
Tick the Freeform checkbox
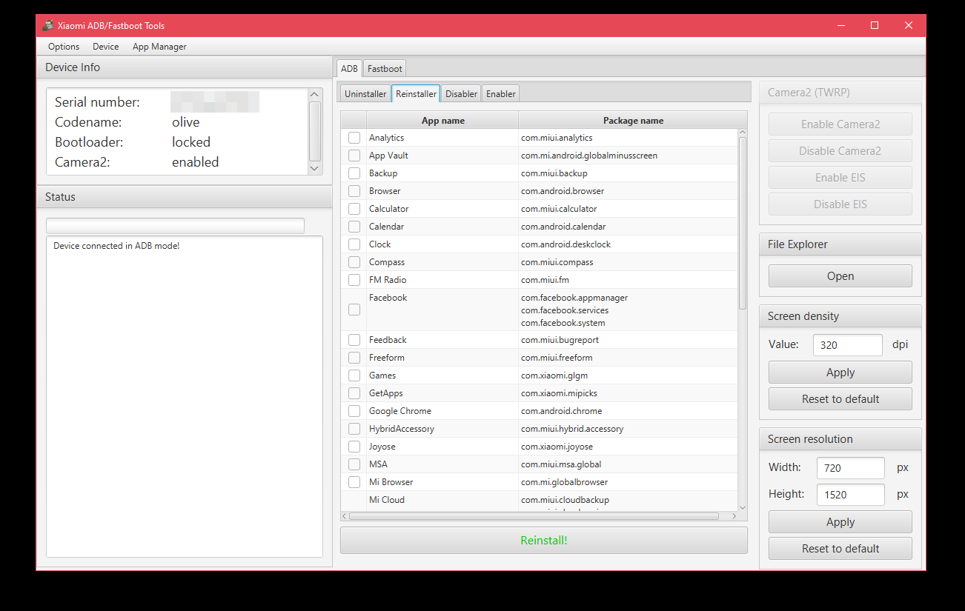354,358
